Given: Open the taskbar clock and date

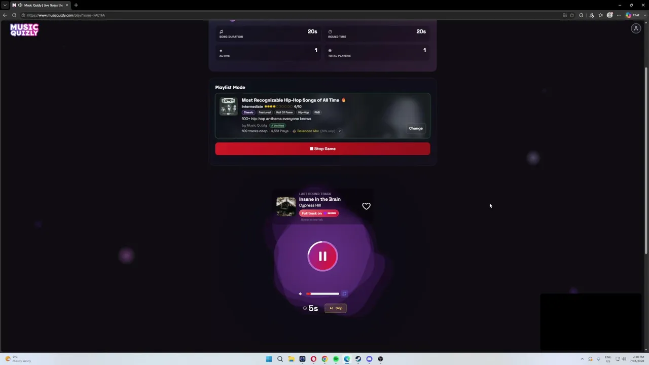Looking at the screenshot, I should pyautogui.click(x=638, y=359).
